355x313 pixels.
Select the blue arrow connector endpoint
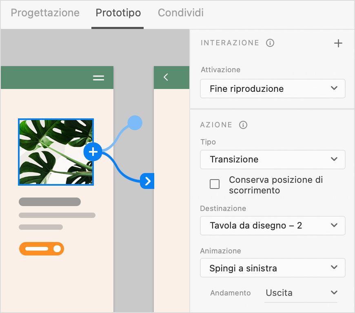click(x=148, y=181)
